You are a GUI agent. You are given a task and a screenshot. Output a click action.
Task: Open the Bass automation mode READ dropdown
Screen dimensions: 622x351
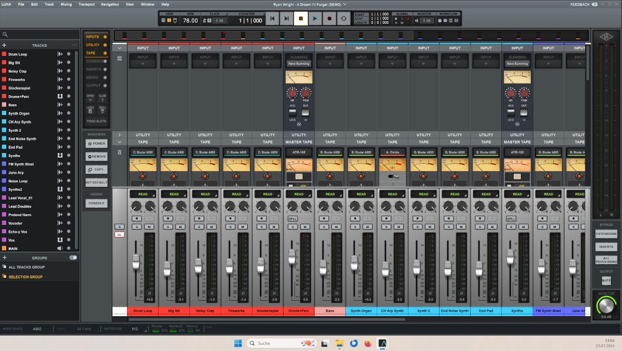(x=330, y=194)
